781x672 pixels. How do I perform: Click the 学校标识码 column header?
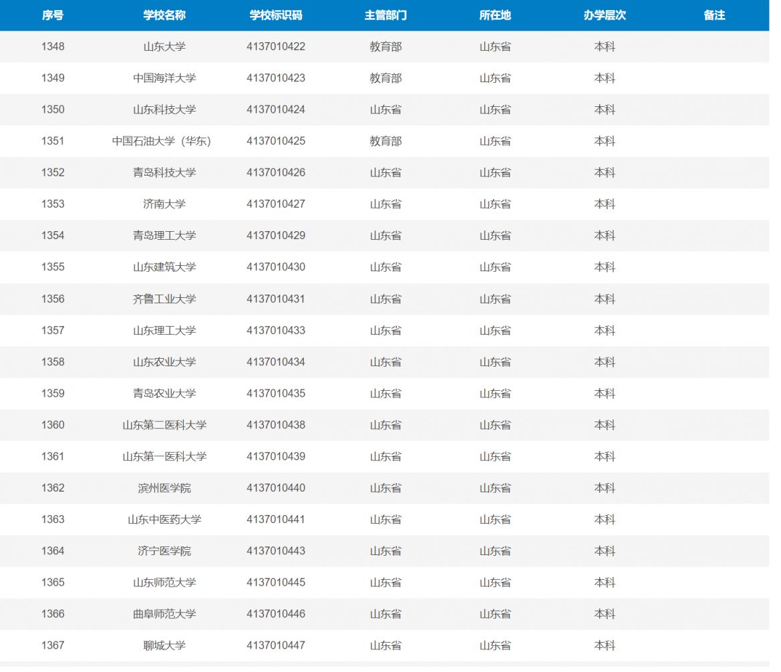pos(276,15)
